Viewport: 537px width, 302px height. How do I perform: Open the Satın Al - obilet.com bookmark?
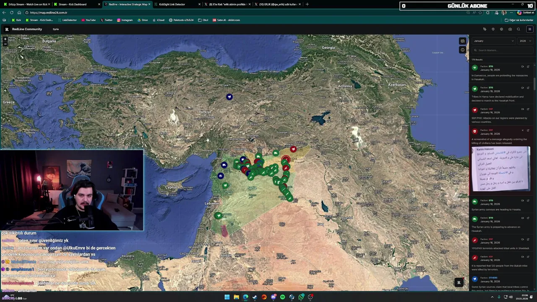226,20
